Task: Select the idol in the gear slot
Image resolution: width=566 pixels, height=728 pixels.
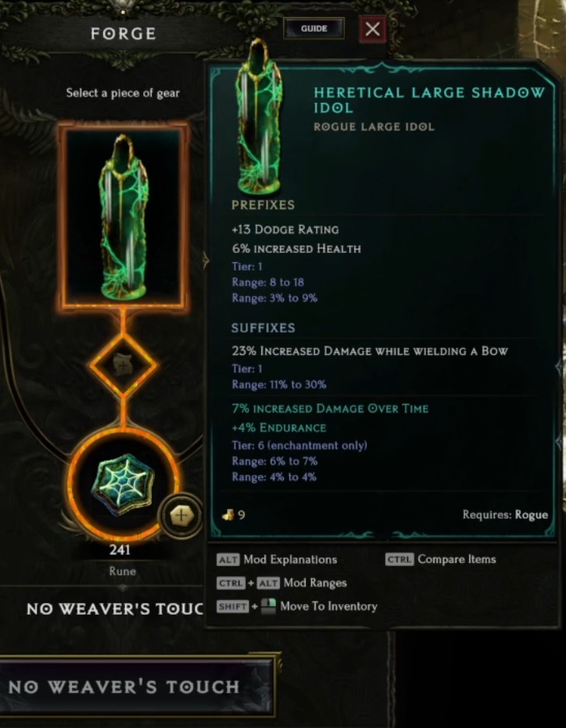Action: pyautogui.click(x=123, y=216)
